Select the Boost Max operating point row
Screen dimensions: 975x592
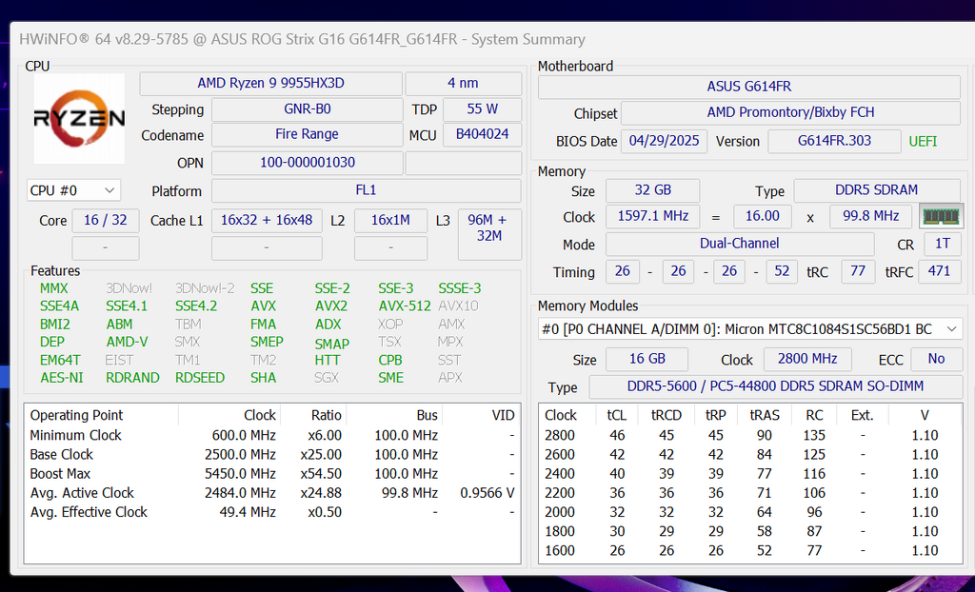click(x=272, y=474)
